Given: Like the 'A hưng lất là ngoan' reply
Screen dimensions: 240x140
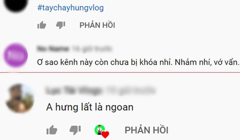Looking at the screenshot, I should click(52, 130).
